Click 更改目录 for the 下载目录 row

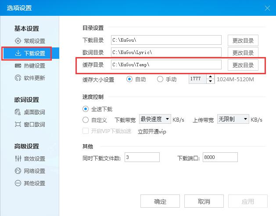coord(243,40)
